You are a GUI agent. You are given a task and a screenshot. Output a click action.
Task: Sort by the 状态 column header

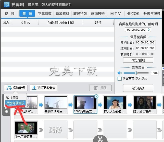[x=6, y=23]
